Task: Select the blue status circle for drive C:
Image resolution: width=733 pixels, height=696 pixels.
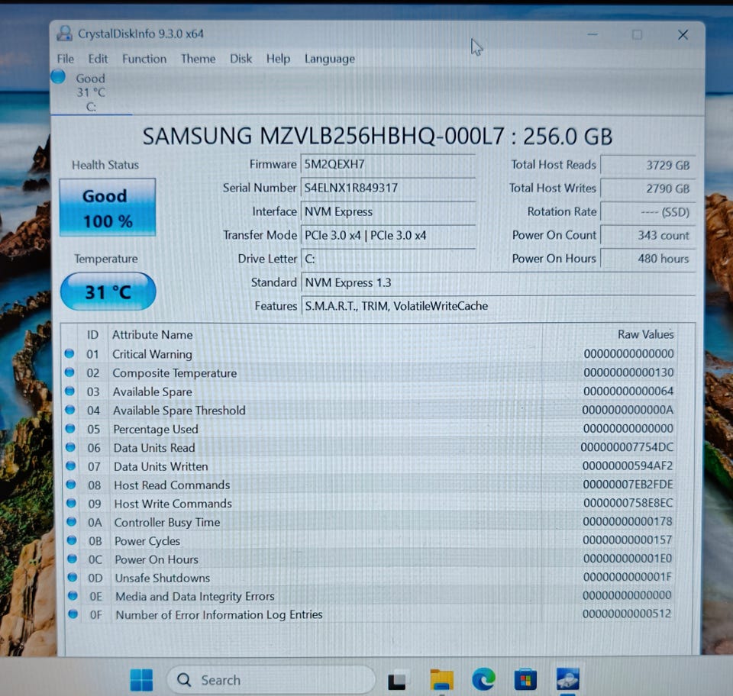Action: pyautogui.click(x=59, y=77)
